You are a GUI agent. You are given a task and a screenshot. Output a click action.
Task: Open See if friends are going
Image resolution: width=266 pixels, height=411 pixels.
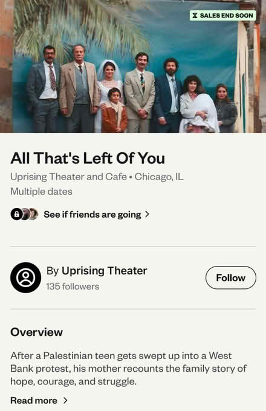pos(92,215)
